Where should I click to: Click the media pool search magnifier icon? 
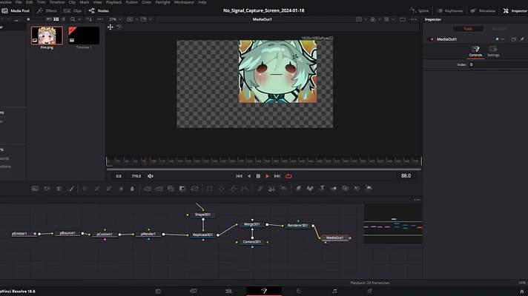[x=73, y=19]
